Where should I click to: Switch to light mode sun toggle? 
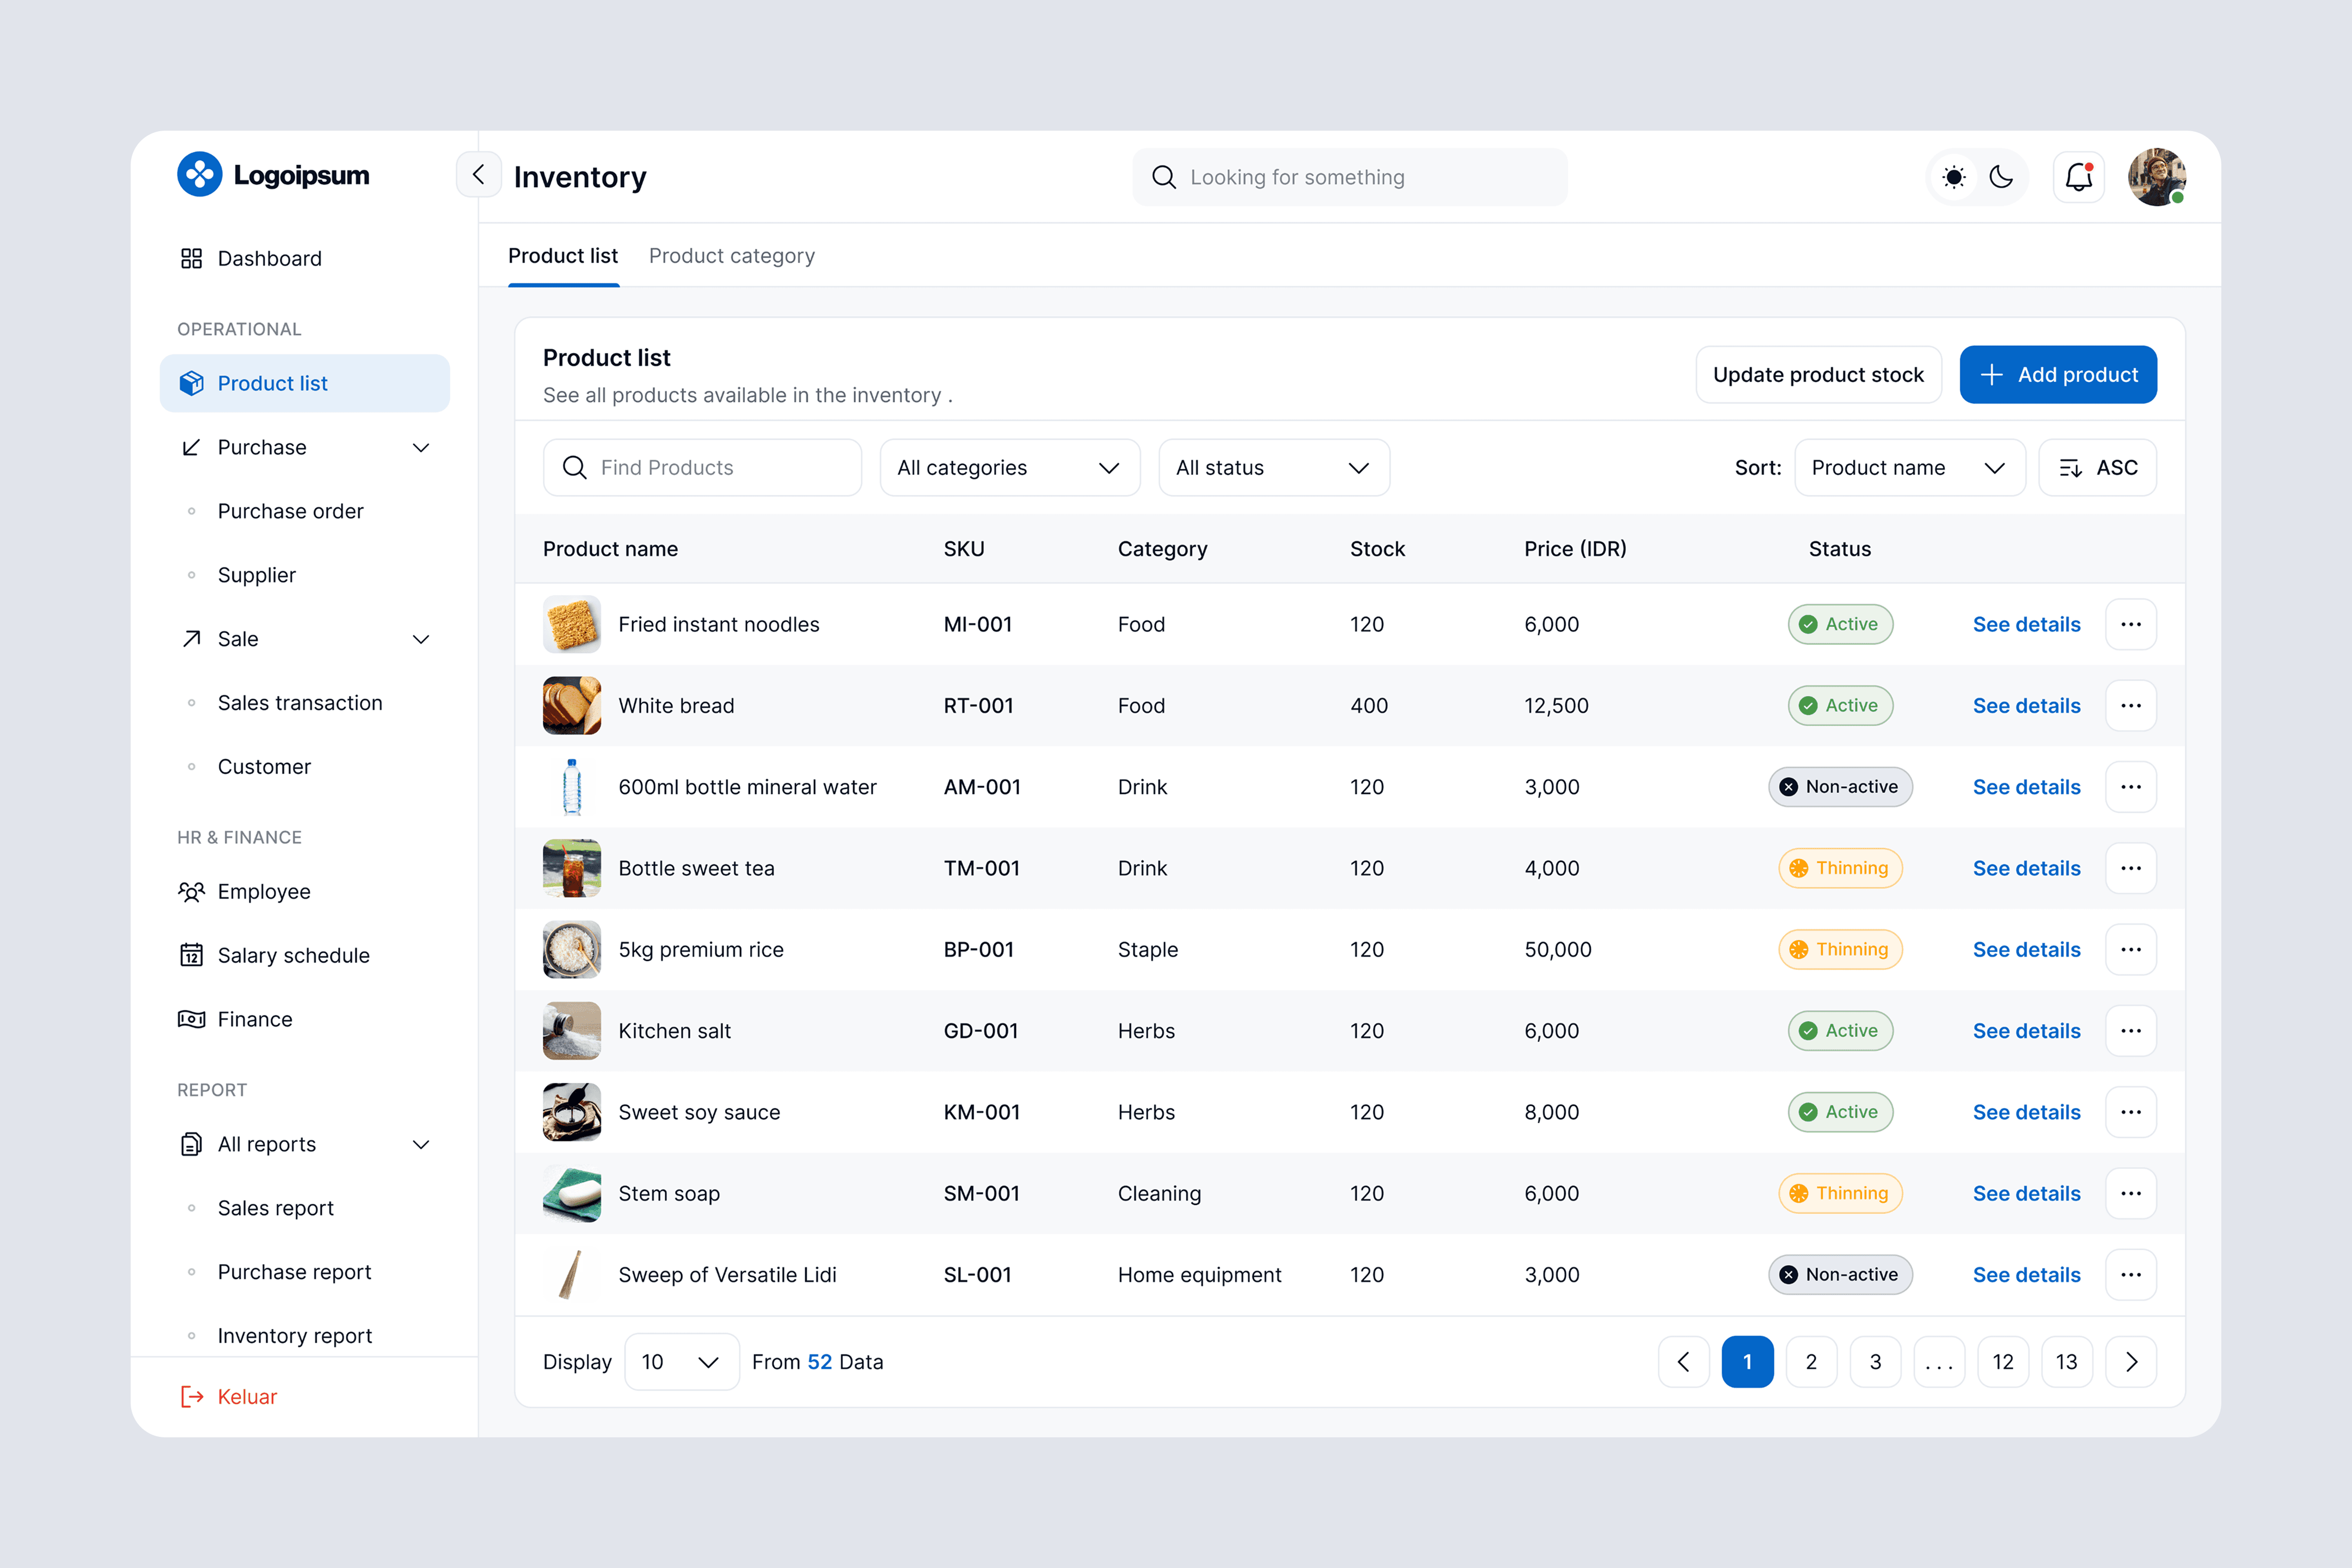click(1953, 177)
